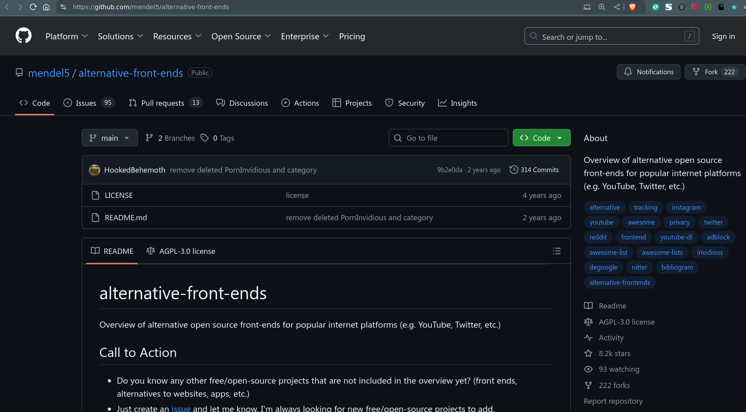This screenshot has width=746, height=412.
Task: Switch to the Issues tab
Action: point(86,103)
